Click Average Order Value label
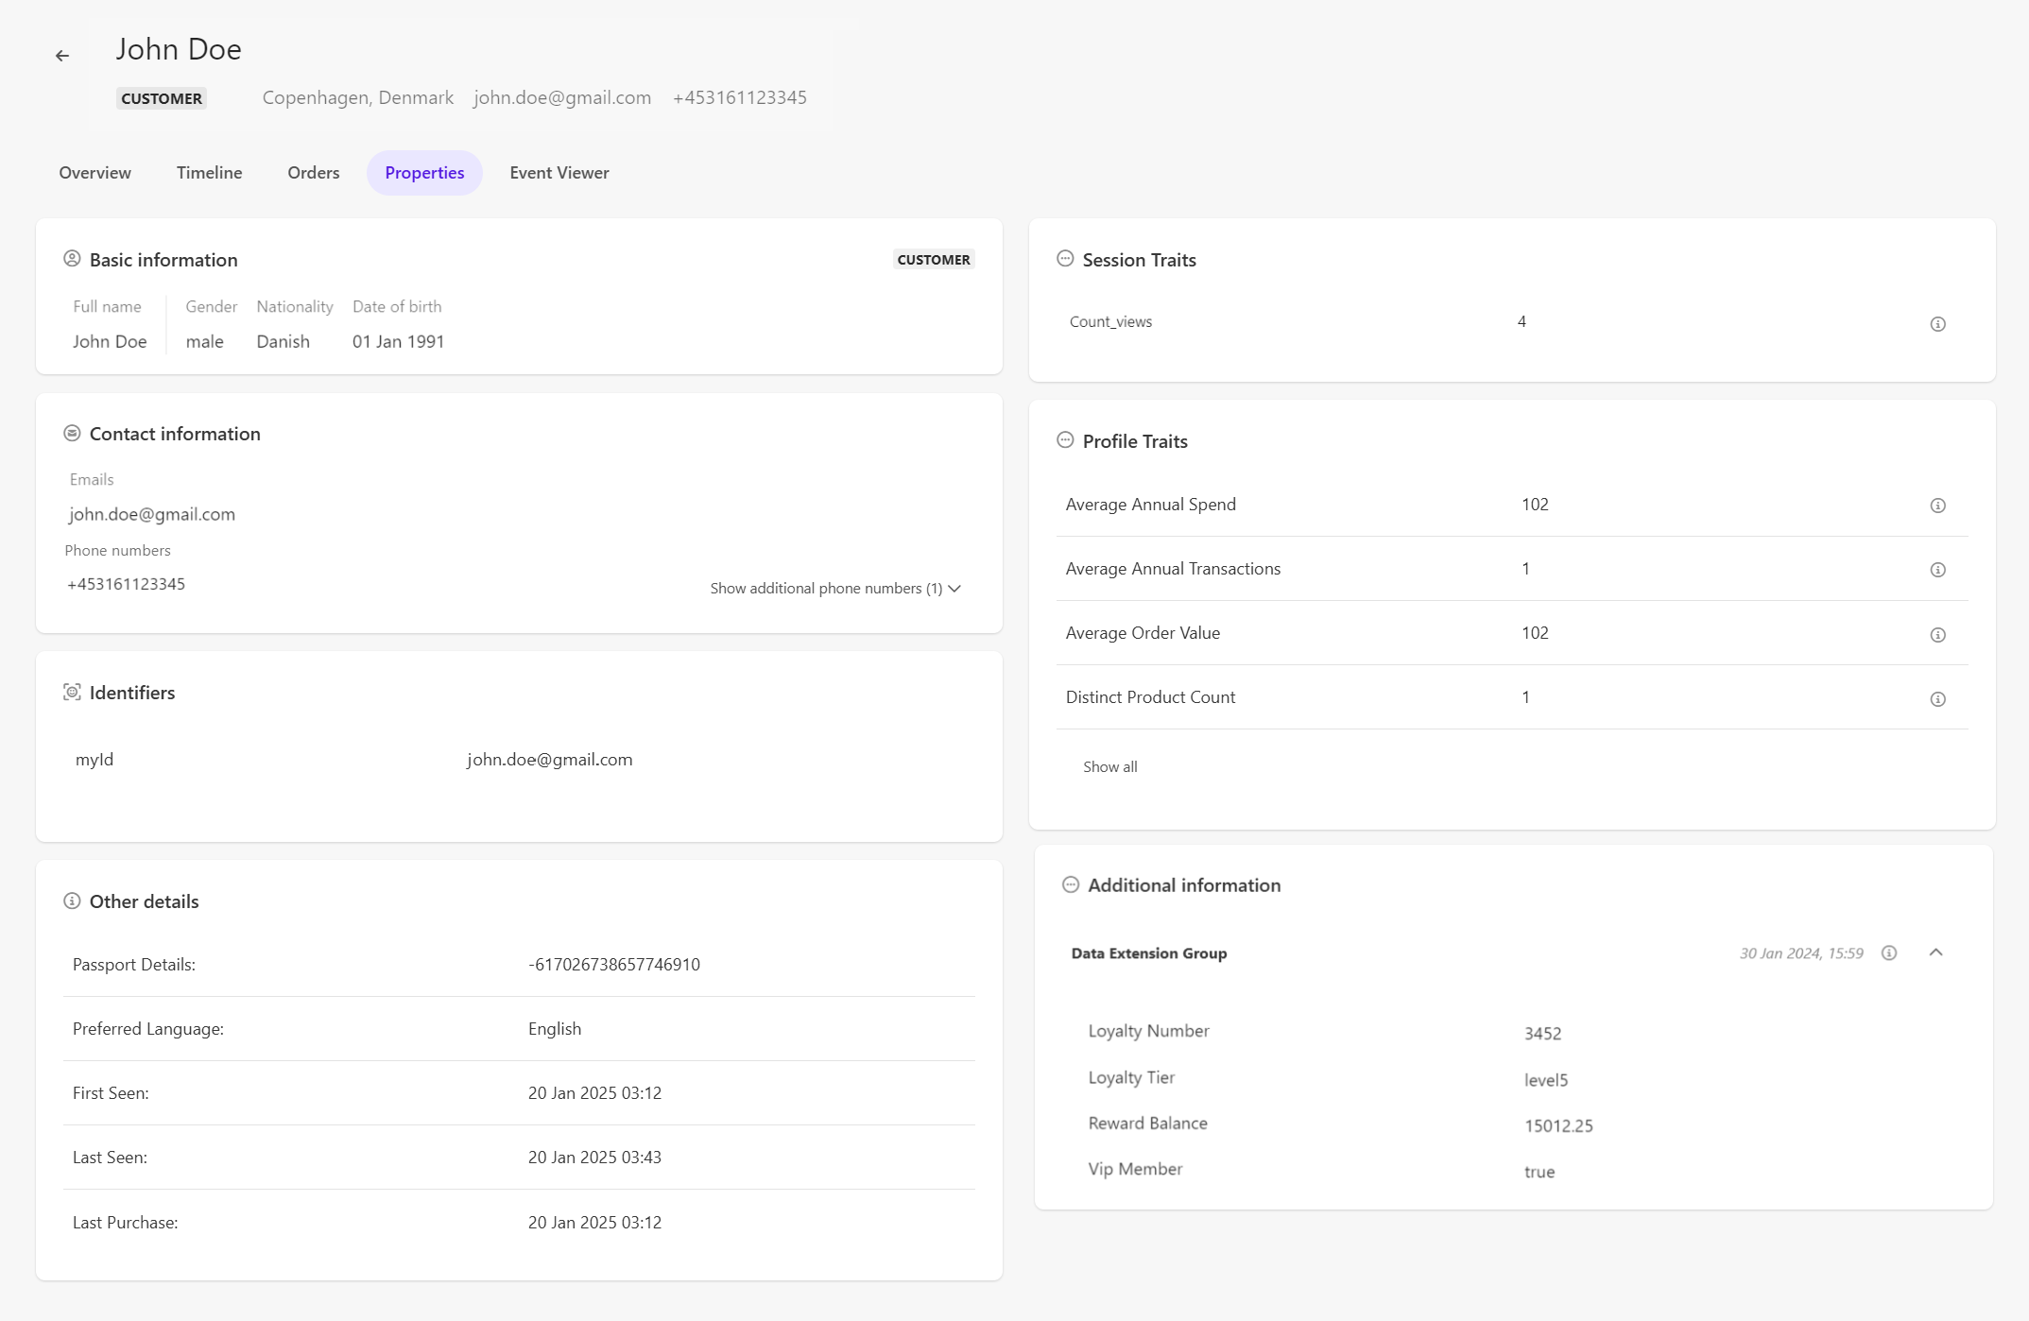This screenshot has width=2029, height=1321. pyautogui.click(x=1143, y=632)
